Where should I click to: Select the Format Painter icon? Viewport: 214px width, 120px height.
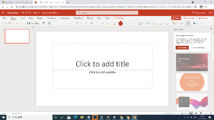click(x=17, y=23)
